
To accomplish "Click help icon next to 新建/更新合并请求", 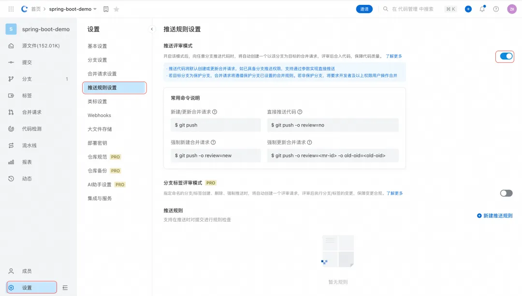I will coord(215,112).
